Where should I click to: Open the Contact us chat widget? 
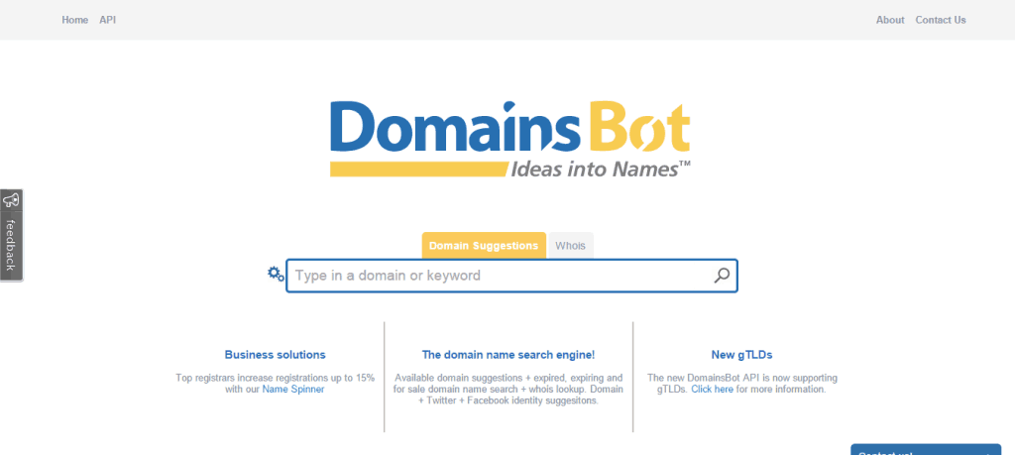coord(926,450)
